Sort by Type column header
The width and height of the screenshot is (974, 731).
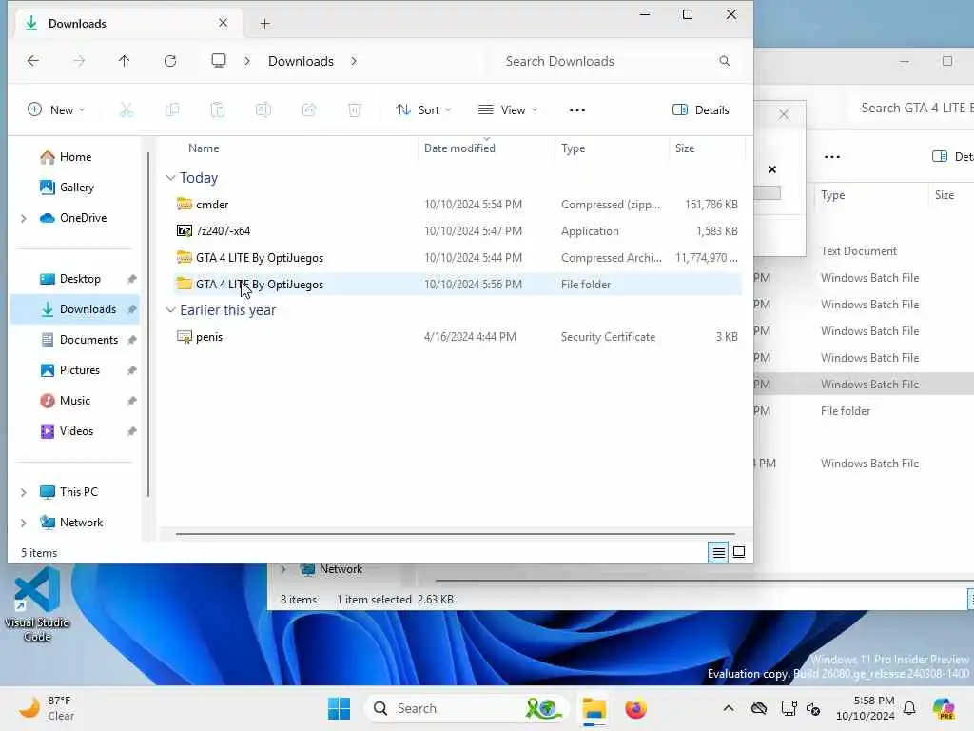pyautogui.click(x=573, y=148)
